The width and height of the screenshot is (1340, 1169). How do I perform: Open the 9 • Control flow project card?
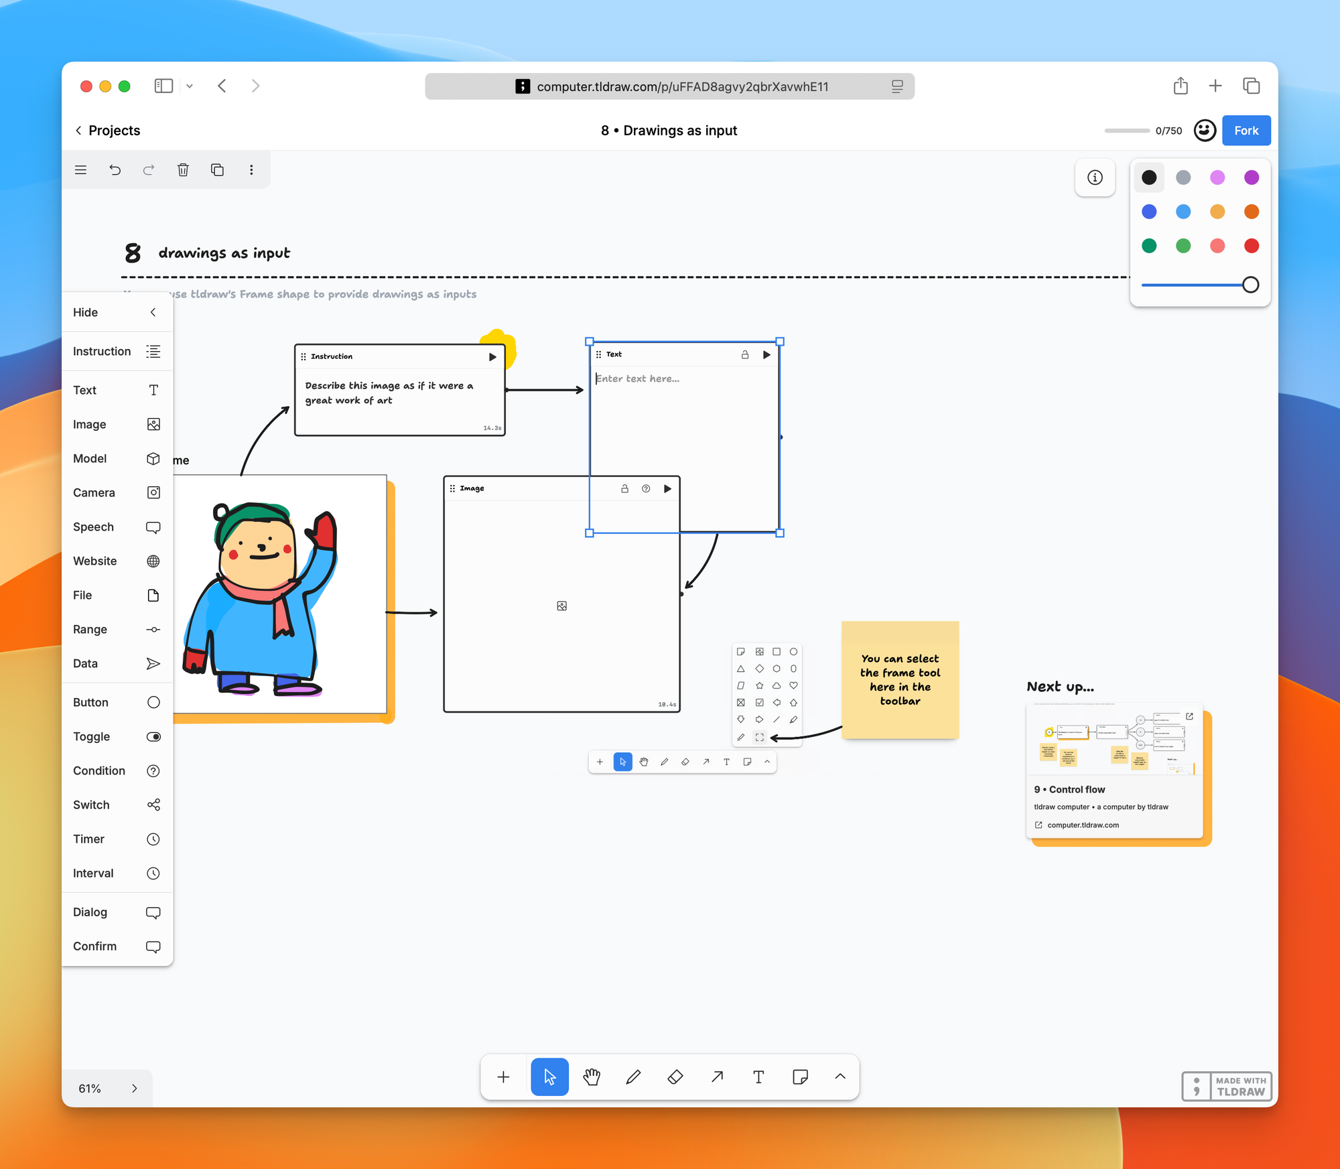pos(1114,770)
